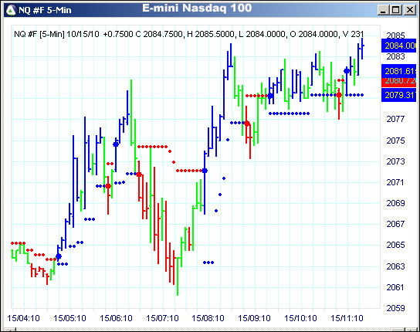The image size is (420, 332).
Task: Click the 'E-mini Nasdaq 100' chart title
Action: [197, 8]
